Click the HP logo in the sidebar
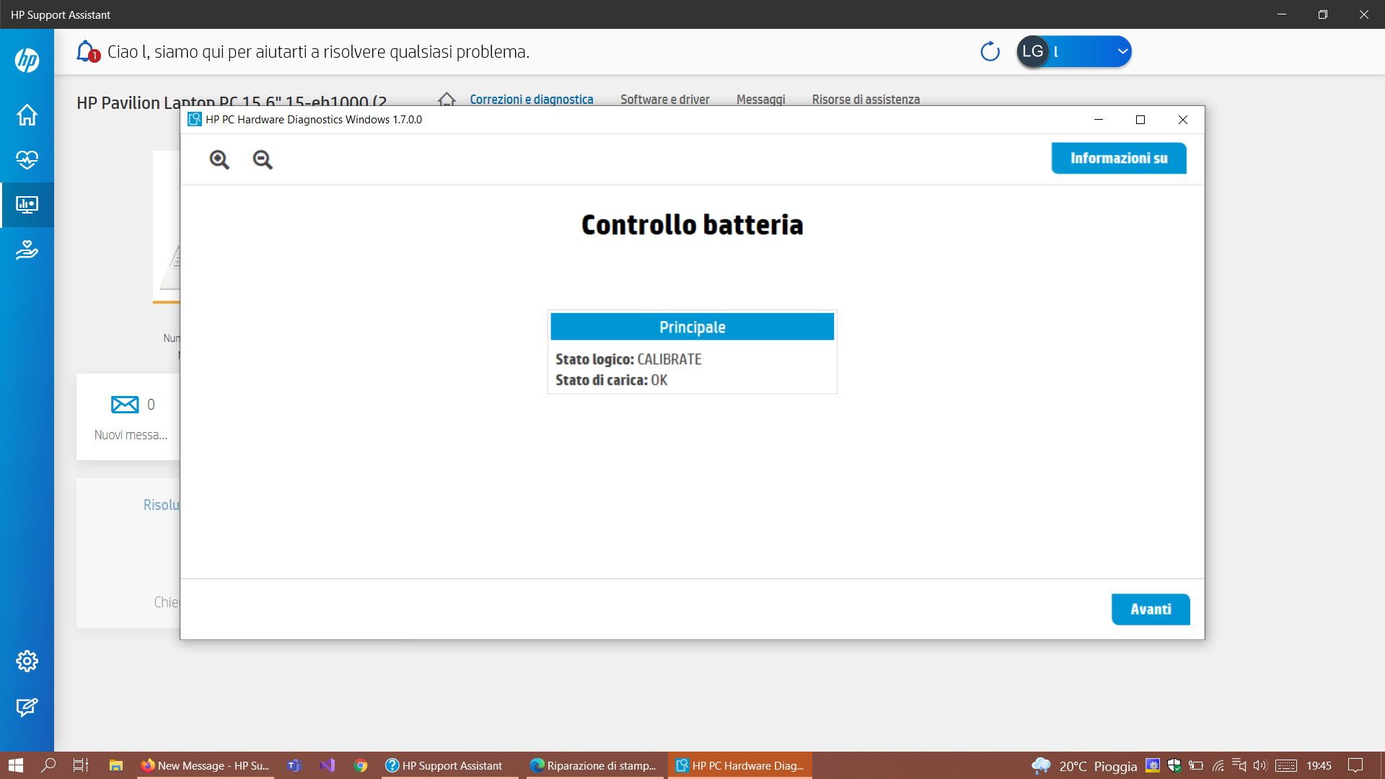This screenshot has width=1385, height=779. (x=27, y=60)
